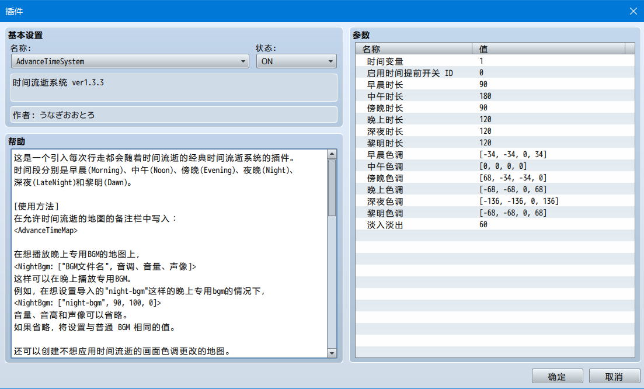
Task: Select the 中午时长 parameter row
Action: pos(495,96)
